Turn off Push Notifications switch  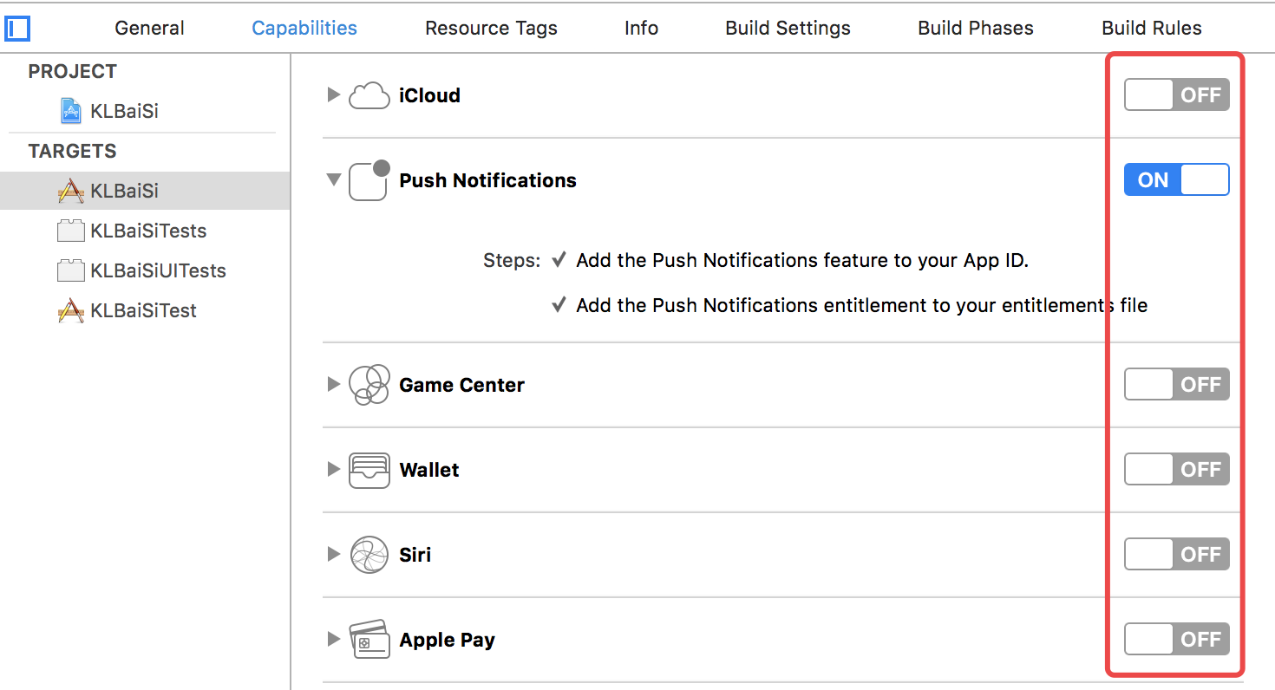pos(1176,180)
